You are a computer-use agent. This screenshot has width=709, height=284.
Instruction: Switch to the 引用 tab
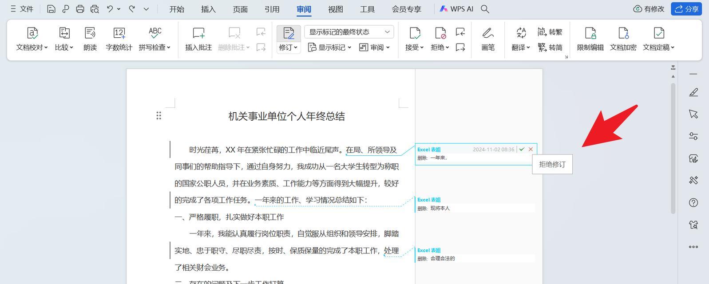(x=272, y=9)
